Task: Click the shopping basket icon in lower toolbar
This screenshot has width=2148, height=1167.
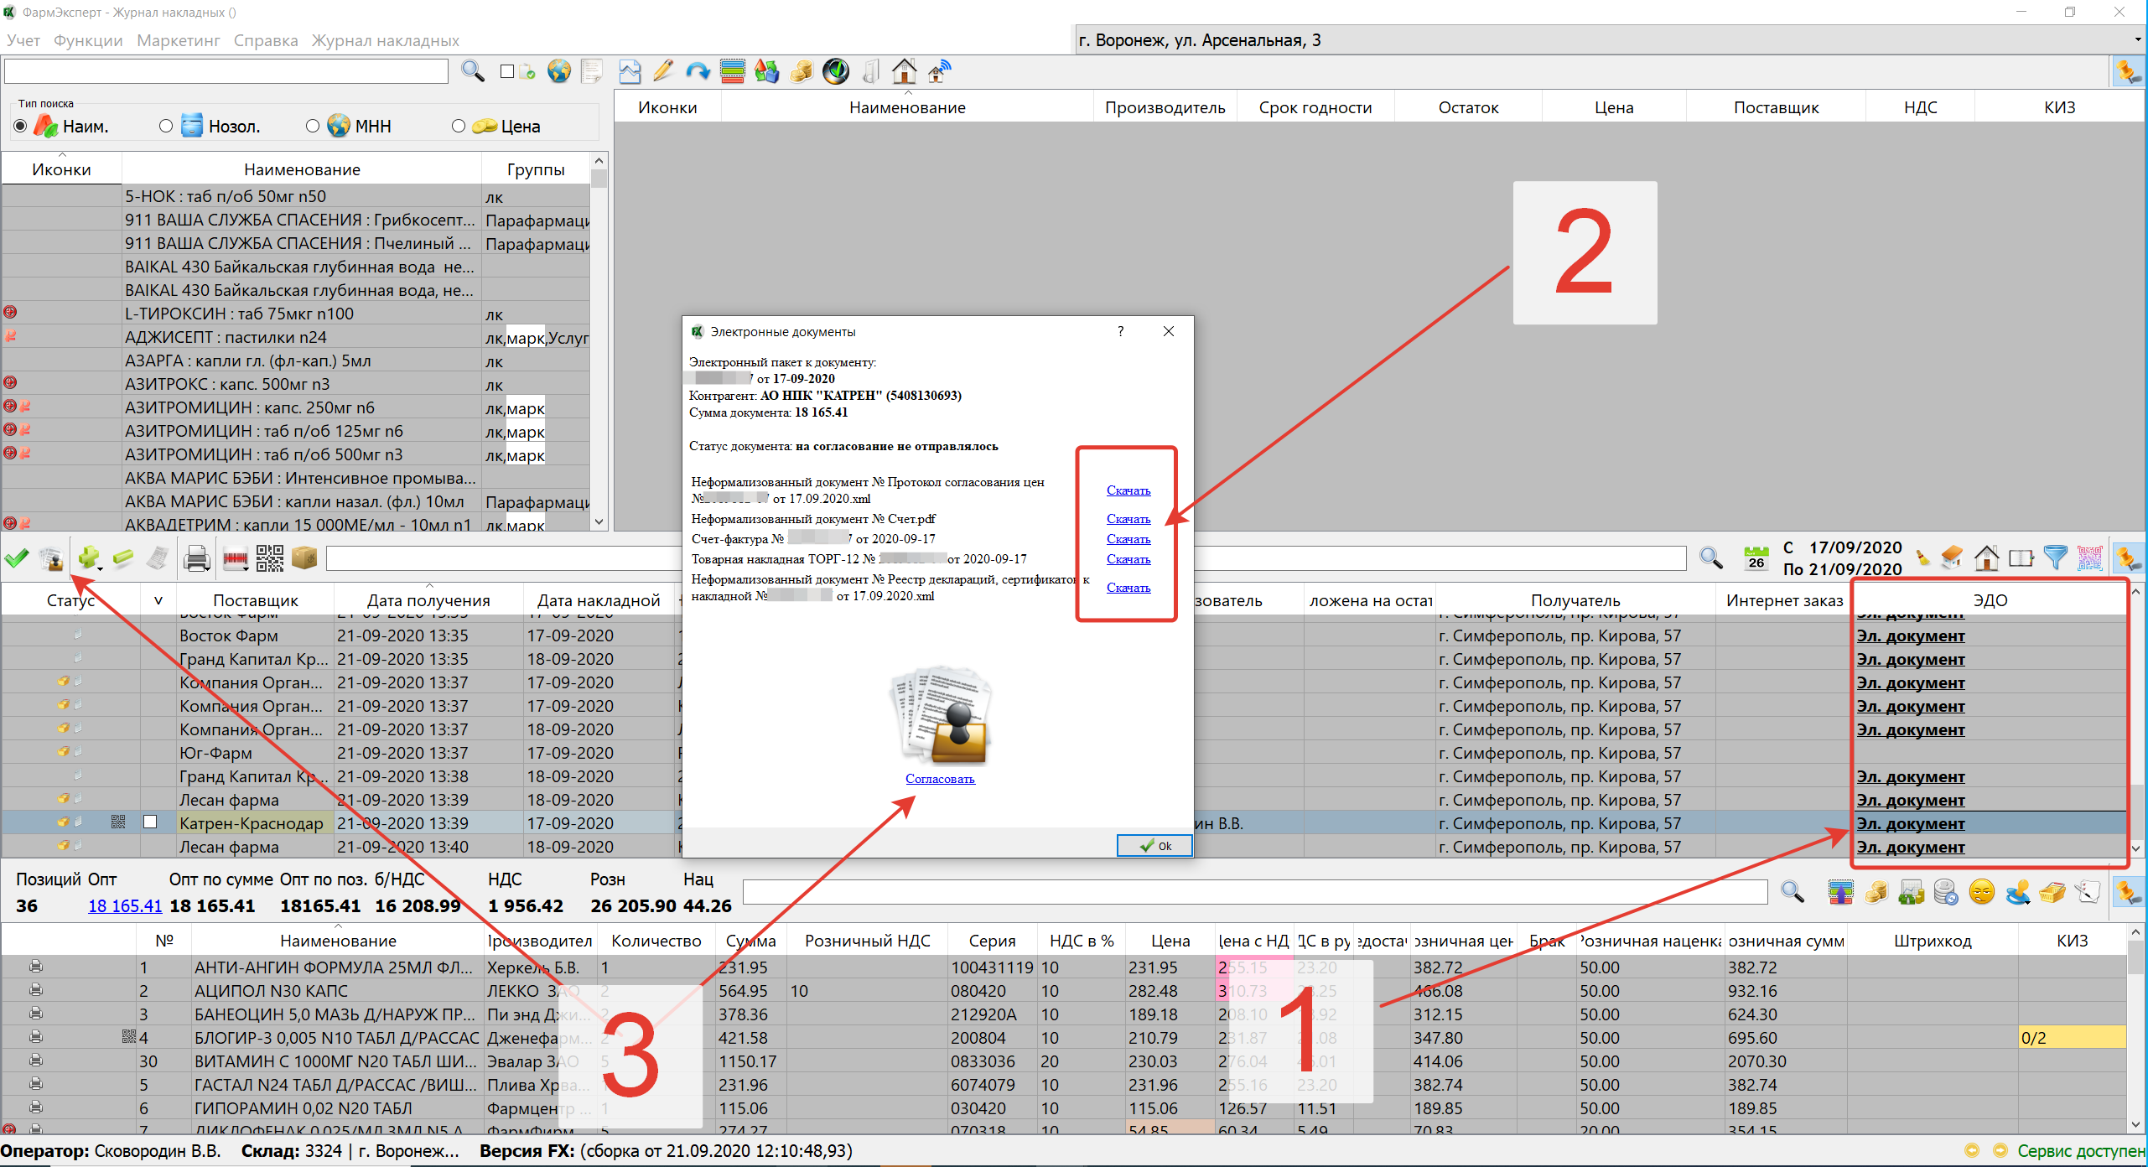Action: coord(2052,892)
